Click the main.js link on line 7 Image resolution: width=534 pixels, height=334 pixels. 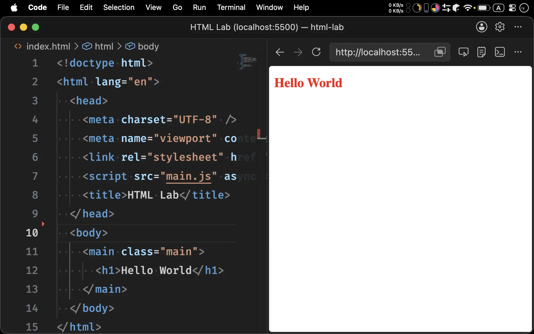(189, 176)
